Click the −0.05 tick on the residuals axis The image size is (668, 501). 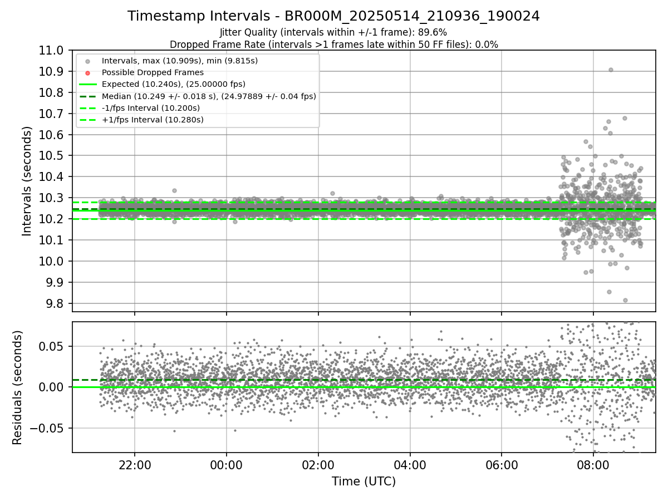48,428
